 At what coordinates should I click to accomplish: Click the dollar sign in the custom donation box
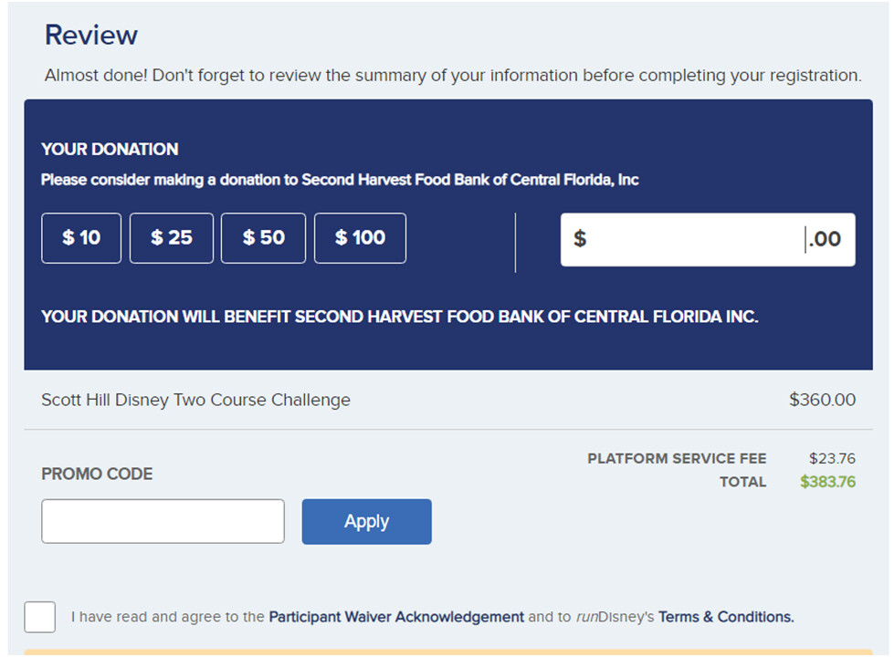pyautogui.click(x=579, y=239)
